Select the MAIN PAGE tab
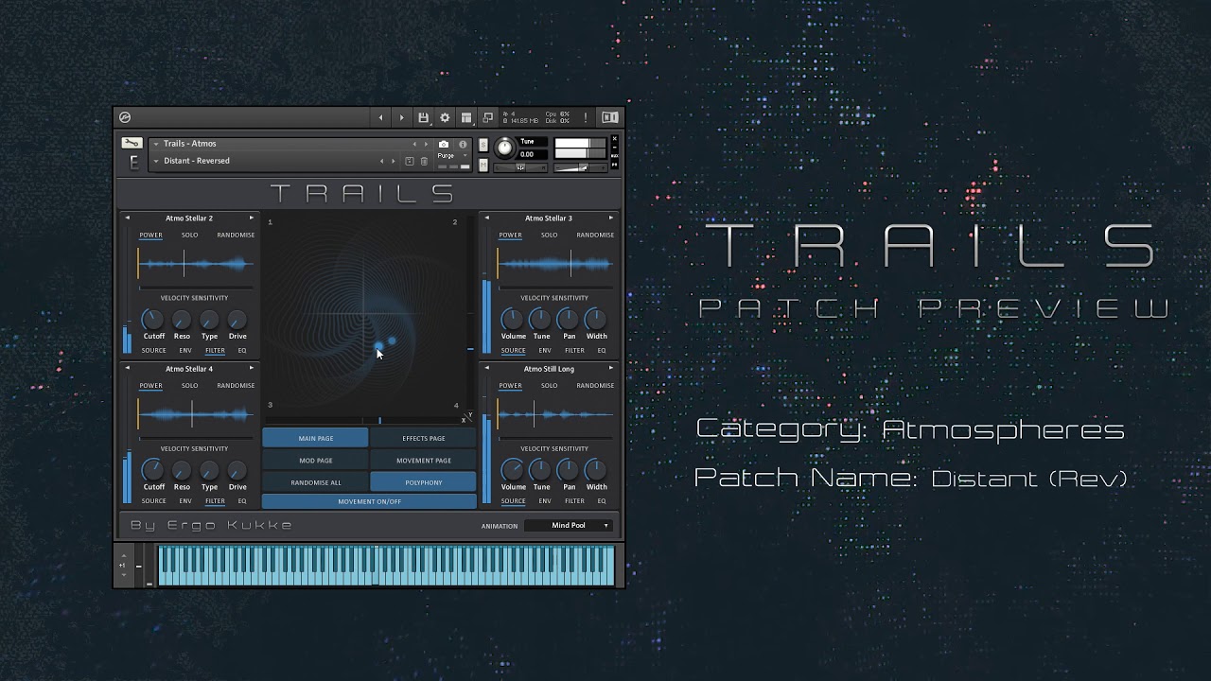Viewport: 1211px width, 681px height. 315,438
